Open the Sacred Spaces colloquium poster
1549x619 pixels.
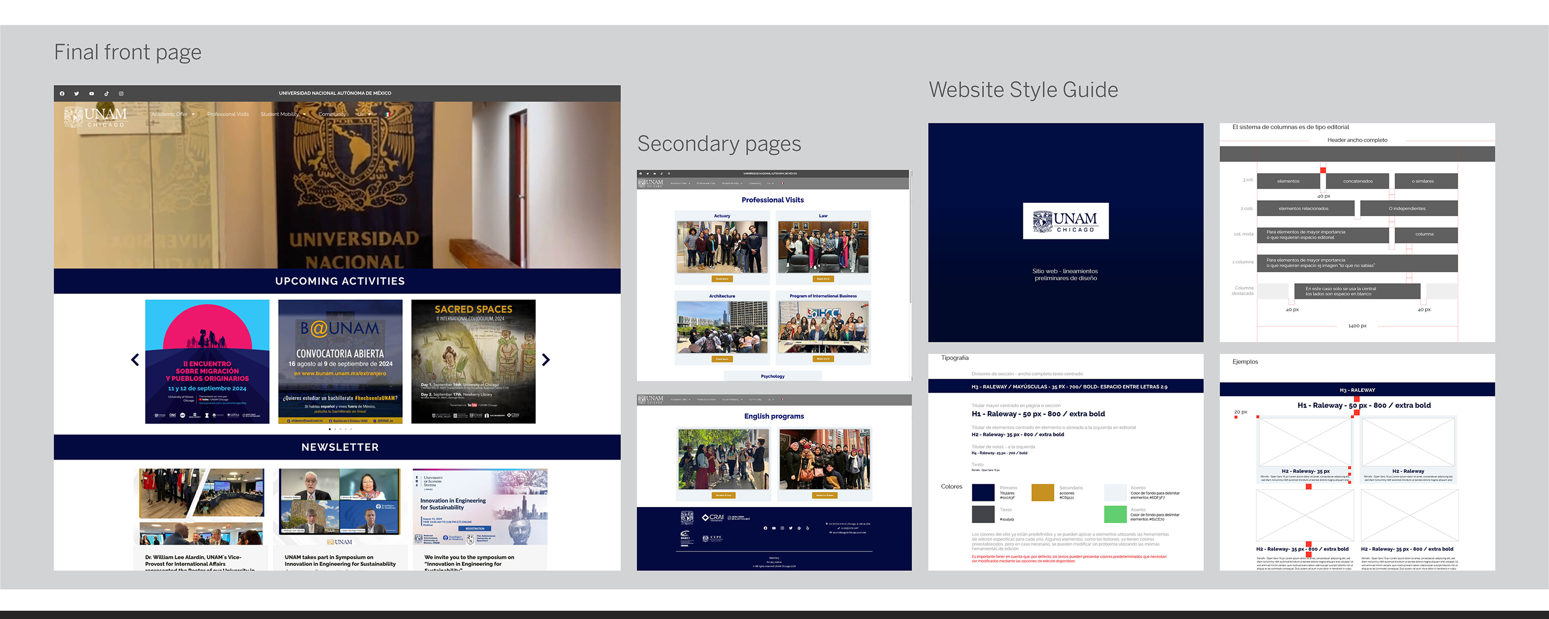[x=473, y=362]
